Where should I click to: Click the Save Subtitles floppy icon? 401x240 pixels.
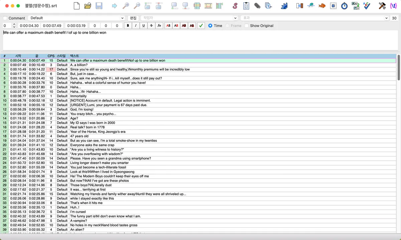99,6
